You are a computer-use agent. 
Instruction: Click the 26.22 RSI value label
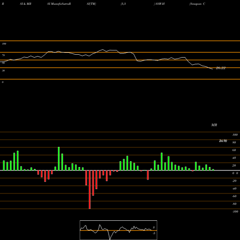(221, 68)
